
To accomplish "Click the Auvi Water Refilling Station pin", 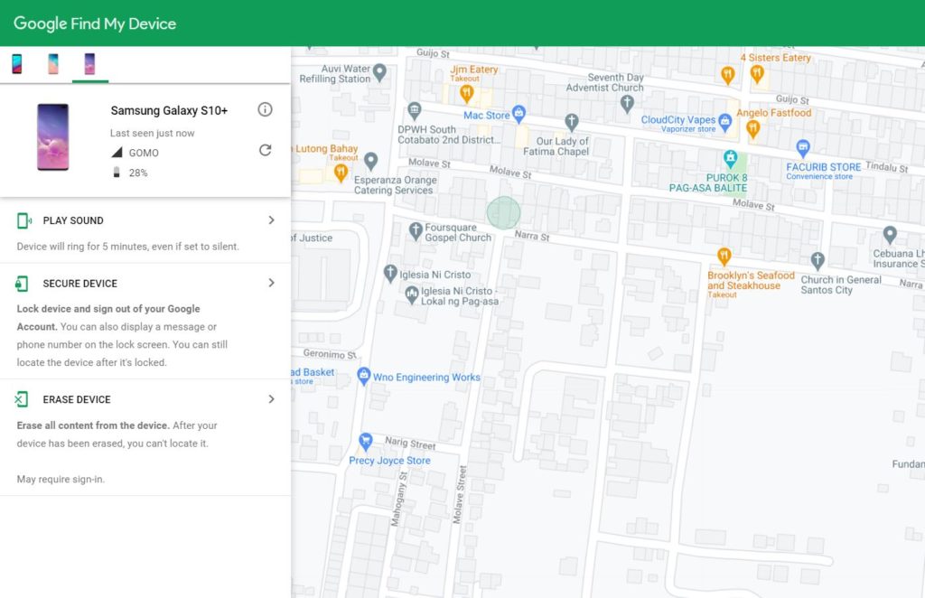I will (x=380, y=72).
